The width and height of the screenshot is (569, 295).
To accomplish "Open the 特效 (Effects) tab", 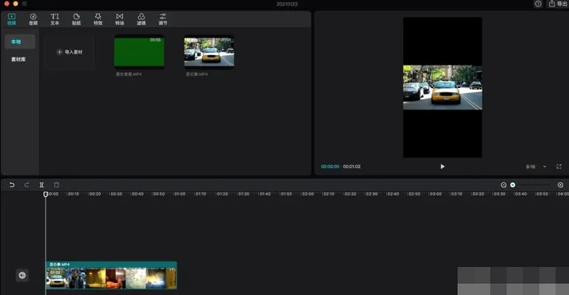I will (98, 19).
